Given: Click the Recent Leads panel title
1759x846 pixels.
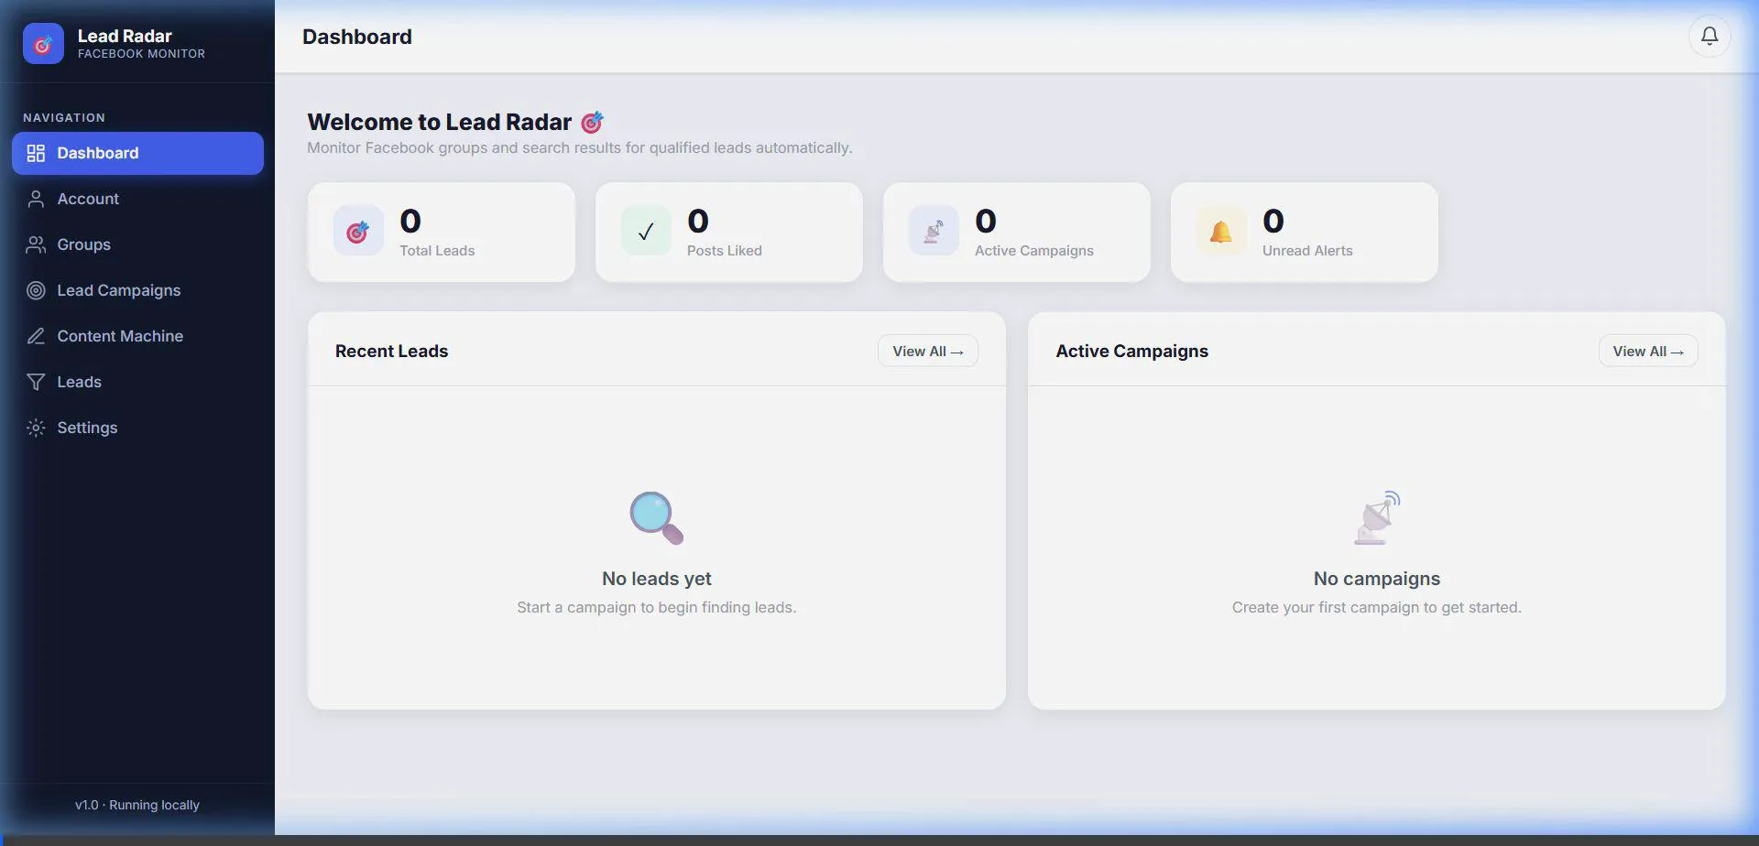Looking at the screenshot, I should [x=391, y=351].
